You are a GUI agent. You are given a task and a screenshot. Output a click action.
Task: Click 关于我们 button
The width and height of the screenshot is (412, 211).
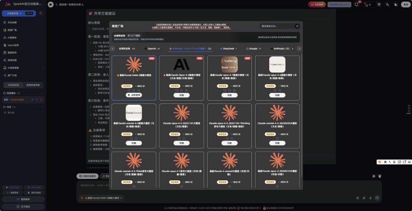(23, 207)
